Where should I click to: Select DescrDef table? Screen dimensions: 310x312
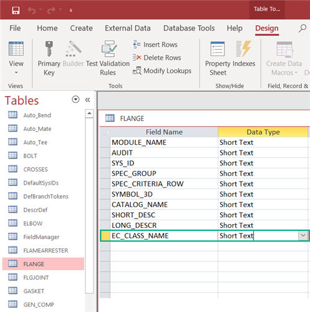[x=36, y=210]
